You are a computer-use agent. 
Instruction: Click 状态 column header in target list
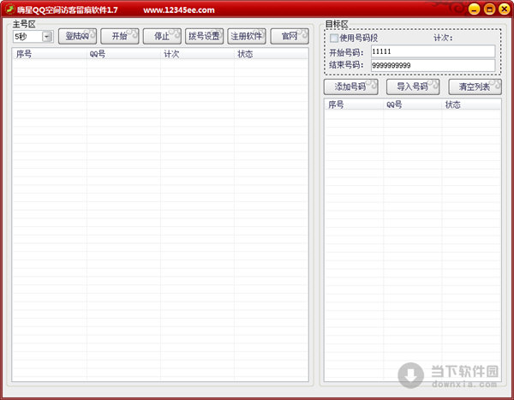click(469, 104)
